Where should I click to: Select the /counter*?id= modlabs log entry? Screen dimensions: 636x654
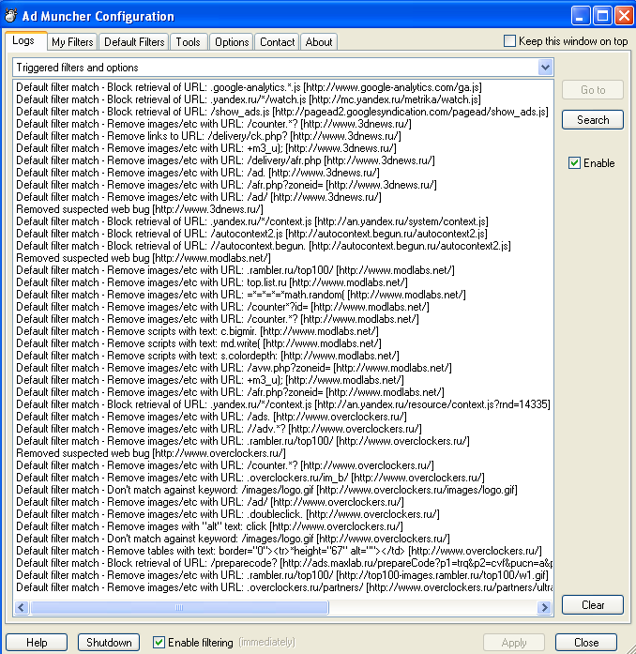(x=222, y=307)
